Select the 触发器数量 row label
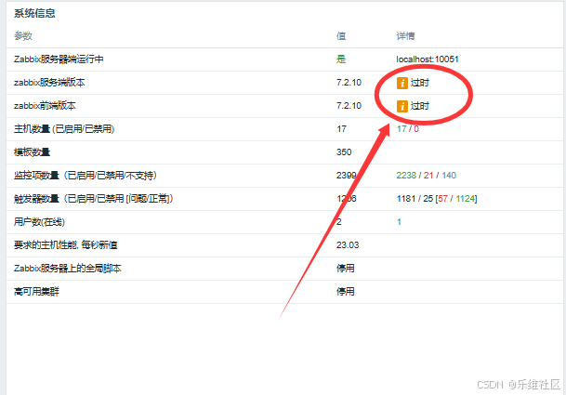The image size is (566, 395). pyautogui.click(x=94, y=199)
